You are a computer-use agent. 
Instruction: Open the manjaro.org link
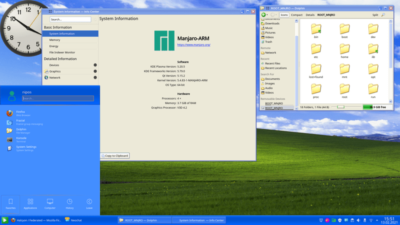pos(193,44)
